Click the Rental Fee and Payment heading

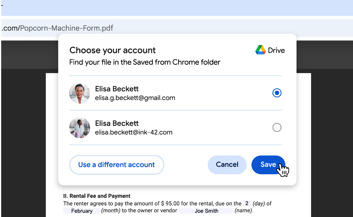97,196
